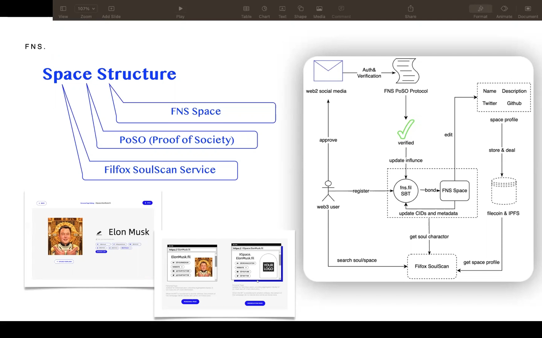The width and height of the screenshot is (542, 338).
Task: Click the blue PERSONAL PAGE button in mockup
Action: point(190,302)
